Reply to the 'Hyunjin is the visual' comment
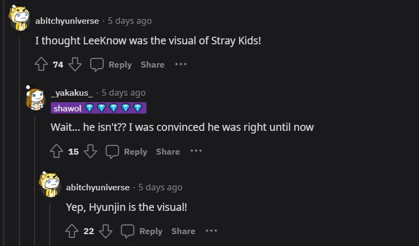 point(143,231)
